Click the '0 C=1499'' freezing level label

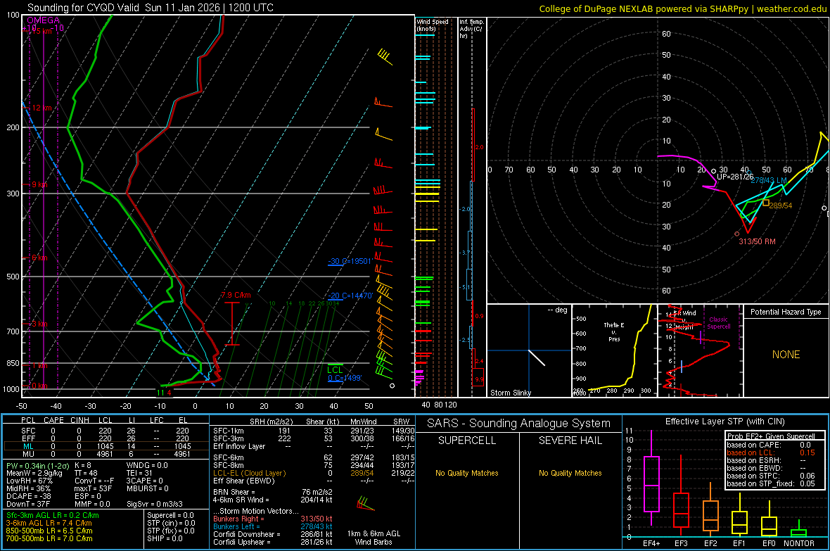[345, 378]
